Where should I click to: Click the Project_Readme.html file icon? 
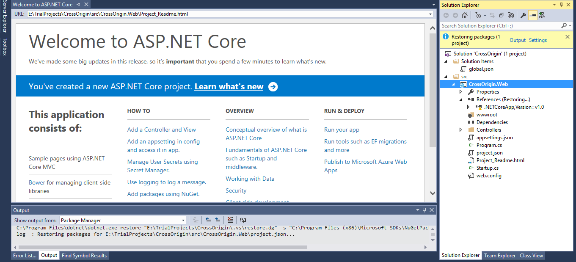tap(471, 160)
